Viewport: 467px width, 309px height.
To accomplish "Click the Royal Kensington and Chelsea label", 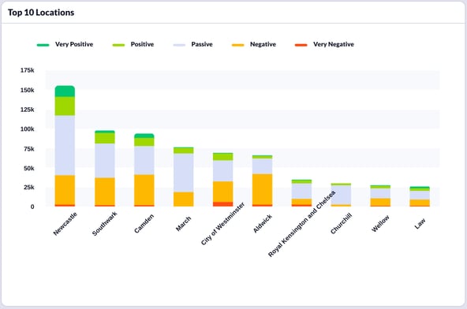I will click(302, 224).
